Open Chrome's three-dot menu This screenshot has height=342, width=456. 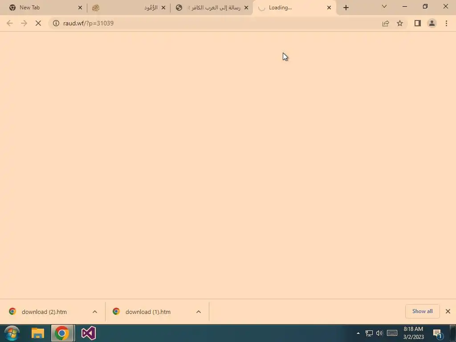click(446, 23)
